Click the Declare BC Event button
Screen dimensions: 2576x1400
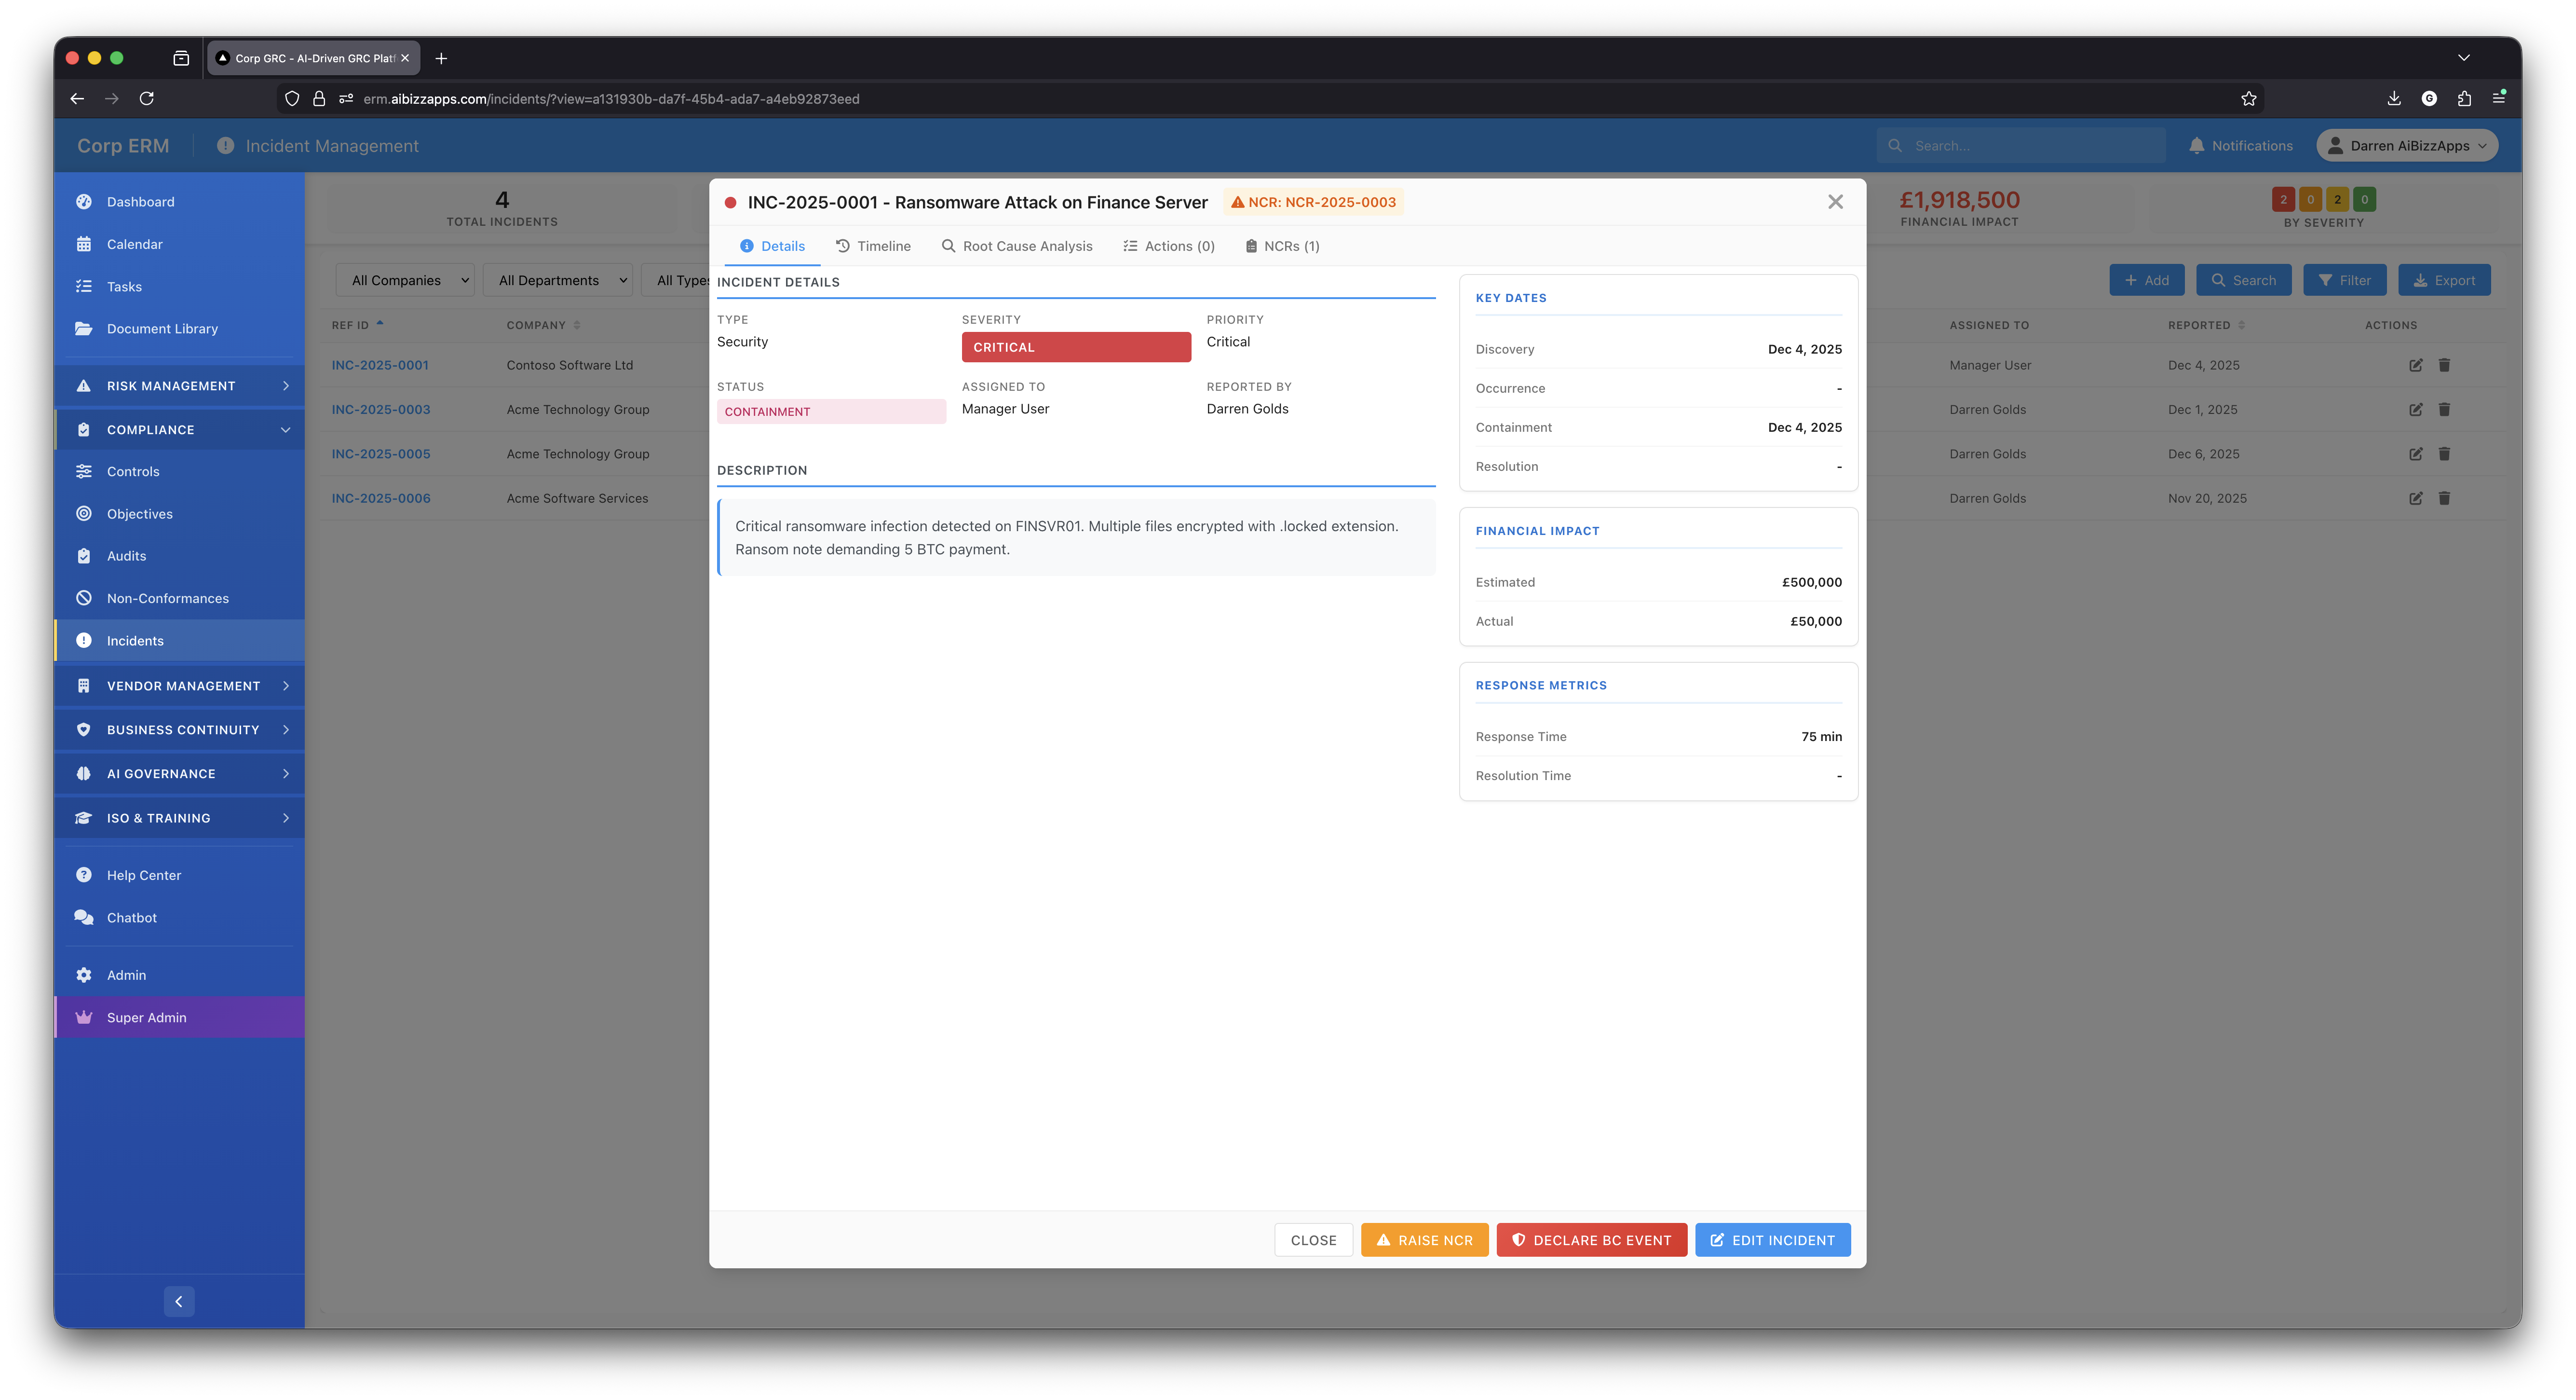pyautogui.click(x=1591, y=1240)
